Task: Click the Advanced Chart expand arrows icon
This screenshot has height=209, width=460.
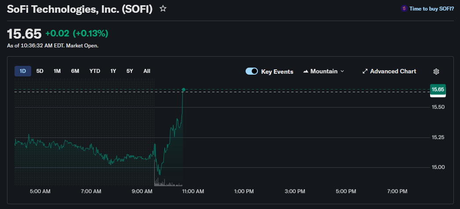Action: [x=365, y=71]
